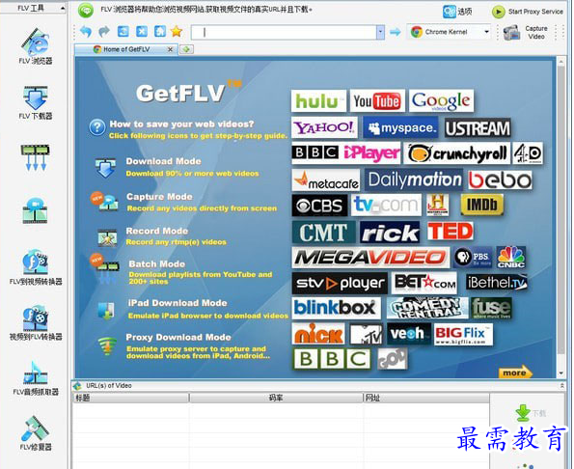Click the crunchyroll logo
The width and height of the screenshot is (574, 469).
[x=457, y=153]
